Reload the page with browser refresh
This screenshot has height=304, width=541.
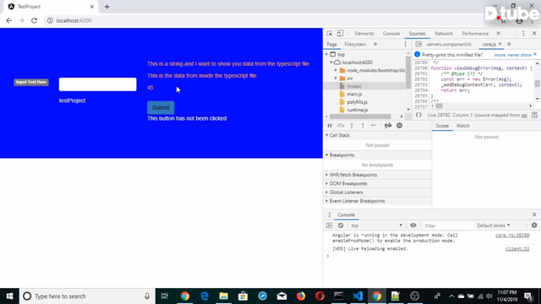click(34, 20)
